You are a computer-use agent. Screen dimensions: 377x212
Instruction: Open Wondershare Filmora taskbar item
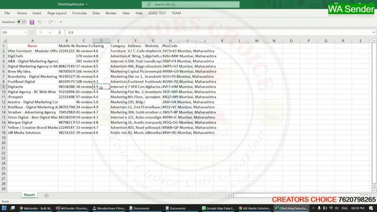pos(109,208)
